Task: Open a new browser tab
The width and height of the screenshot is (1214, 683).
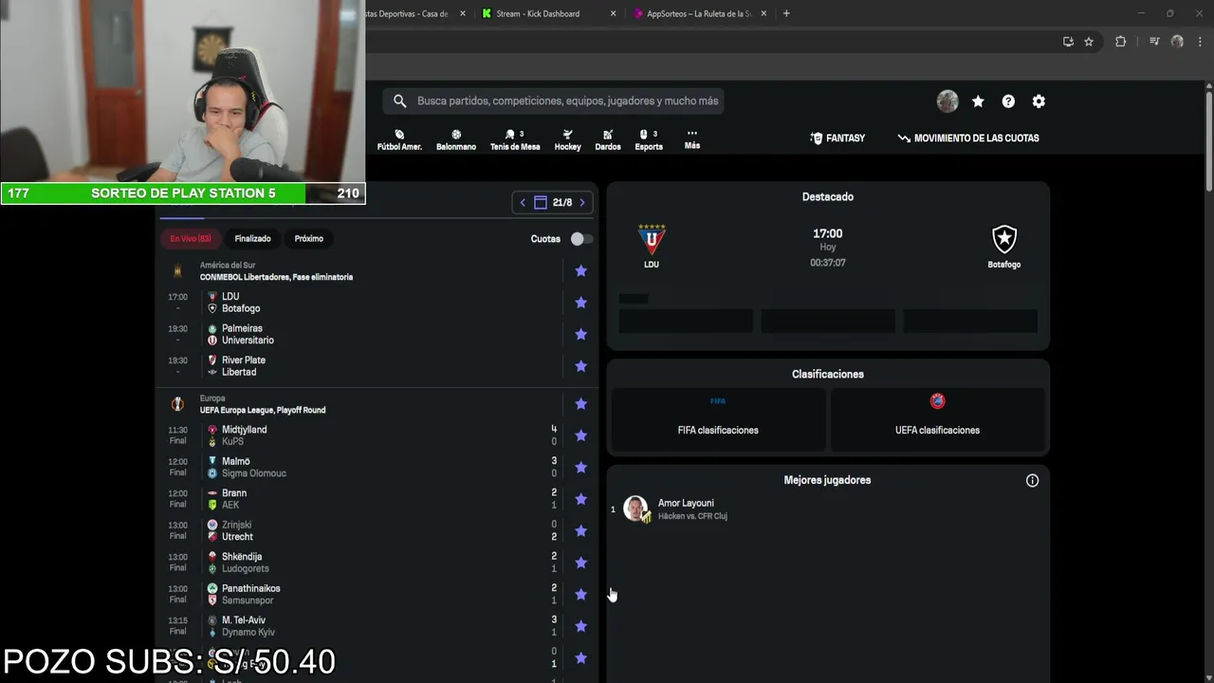Action: pyautogui.click(x=786, y=13)
